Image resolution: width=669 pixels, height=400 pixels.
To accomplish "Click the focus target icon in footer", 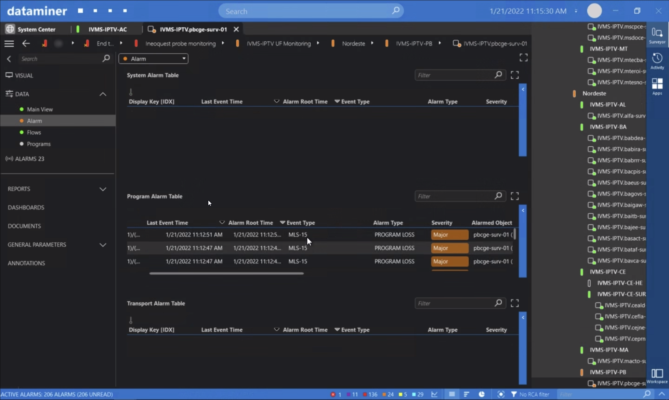I will coord(501,394).
